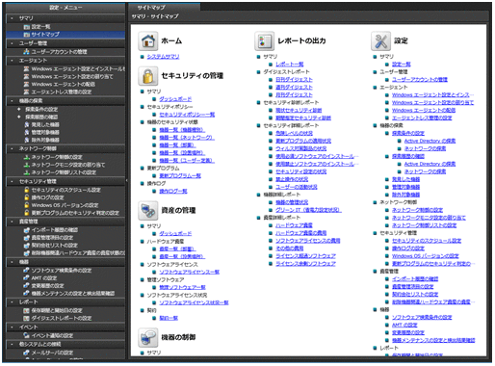This screenshot has width=495, height=366.
Task: Collapse the 他システムとの連携 group in the left menu
Action: pyautogui.click(x=12, y=344)
